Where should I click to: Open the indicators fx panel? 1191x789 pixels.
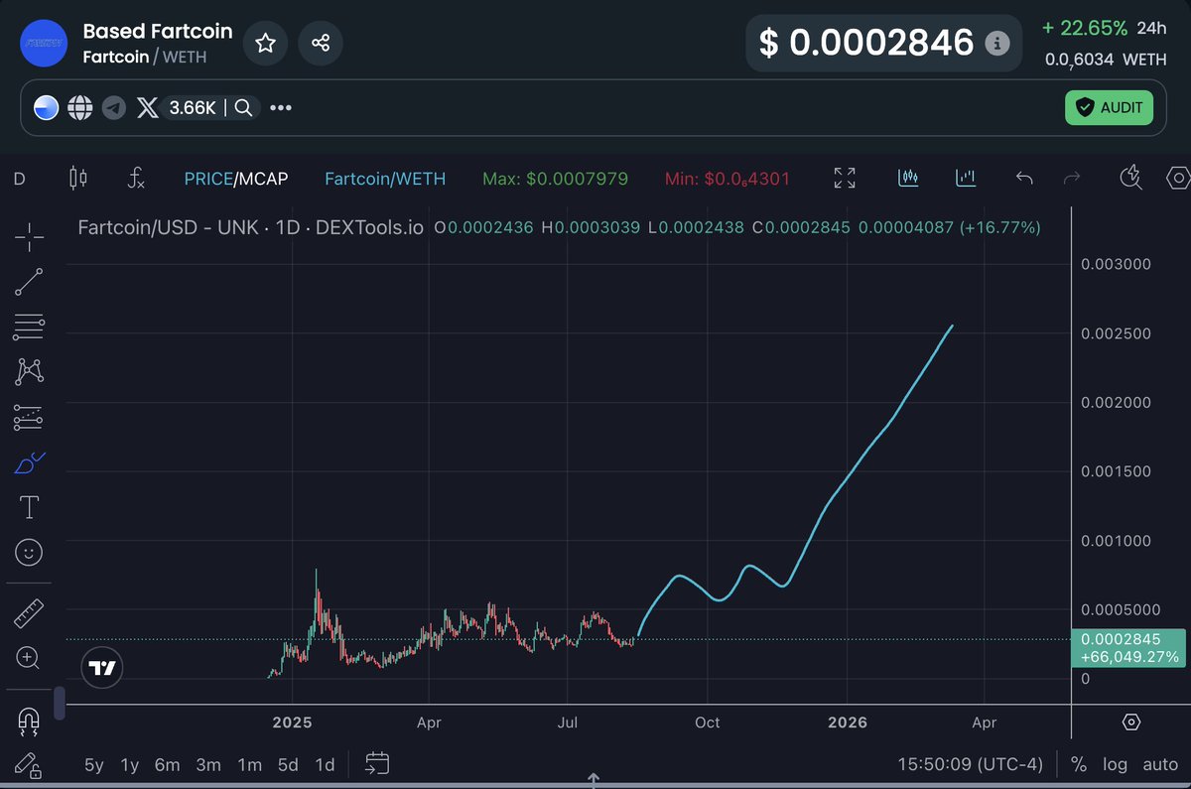pyautogui.click(x=135, y=180)
